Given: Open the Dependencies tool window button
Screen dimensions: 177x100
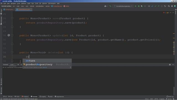Looking at the screenshot, I should (x=59, y=97).
